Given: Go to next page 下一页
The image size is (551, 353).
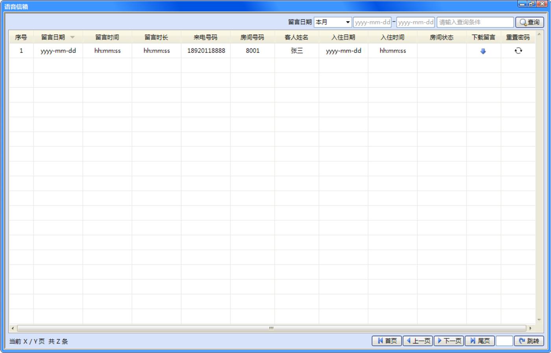Looking at the screenshot, I should click(x=449, y=341).
